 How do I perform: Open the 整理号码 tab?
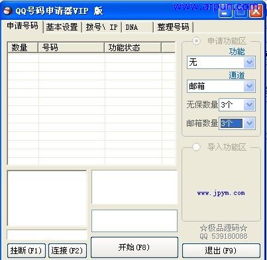[x=173, y=27]
